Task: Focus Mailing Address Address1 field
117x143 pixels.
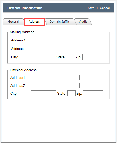Action: pyautogui.click(x=55, y=40)
